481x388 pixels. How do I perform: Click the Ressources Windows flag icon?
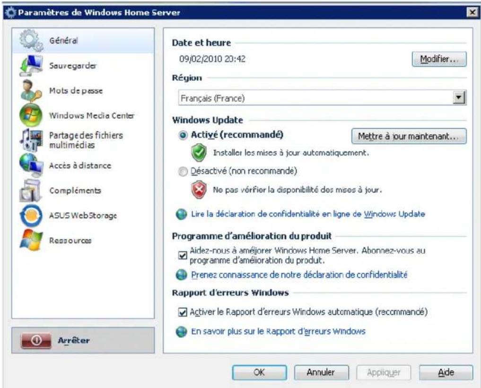click(x=31, y=240)
